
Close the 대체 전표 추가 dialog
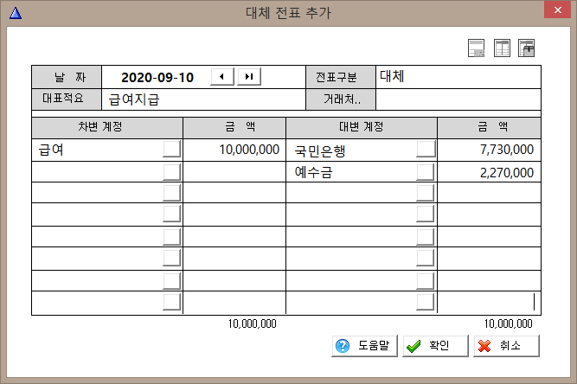coord(557,10)
